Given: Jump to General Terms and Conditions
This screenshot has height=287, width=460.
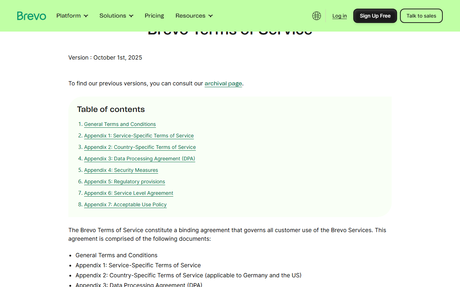Looking at the screenshot, I should coord(120,124).
